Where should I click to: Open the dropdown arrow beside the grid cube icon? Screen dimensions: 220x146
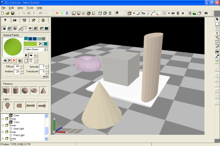pyautogui.click(x=134, y=13)
